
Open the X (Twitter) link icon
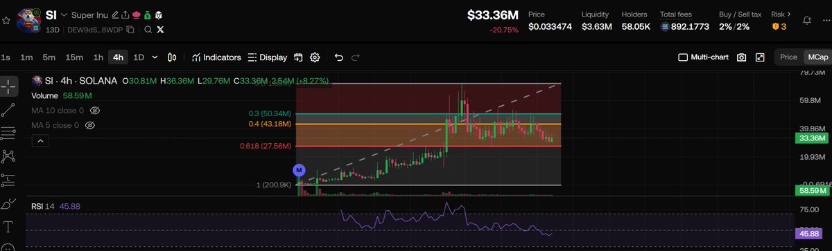click(161, 30)
